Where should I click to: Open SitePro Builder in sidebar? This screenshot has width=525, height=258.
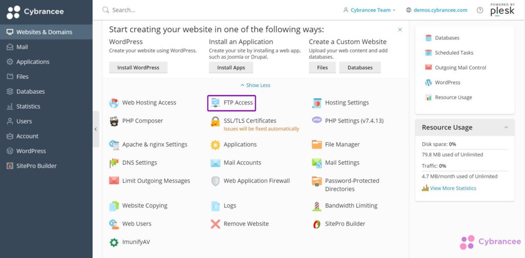point(46,166)
